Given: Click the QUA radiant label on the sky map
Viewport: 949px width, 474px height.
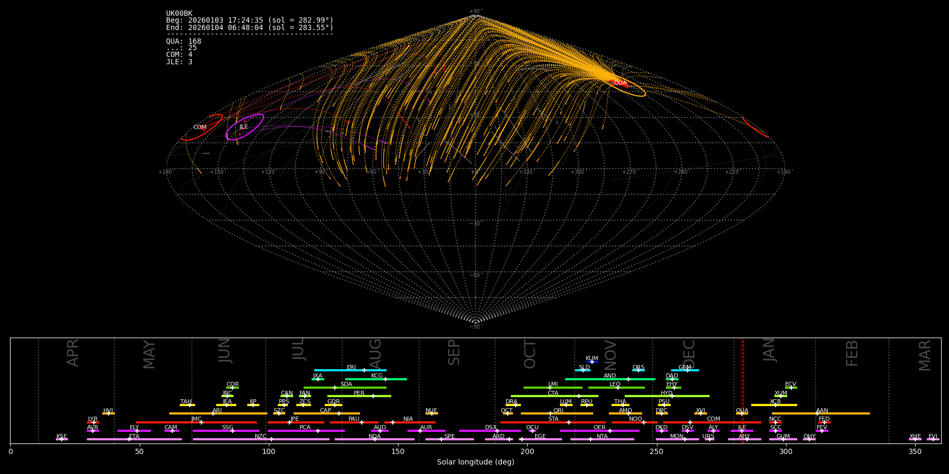Looking at the screenshot, I should click(x=620, y=83).
